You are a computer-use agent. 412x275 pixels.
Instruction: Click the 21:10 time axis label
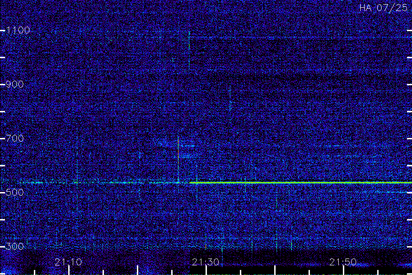68,262
